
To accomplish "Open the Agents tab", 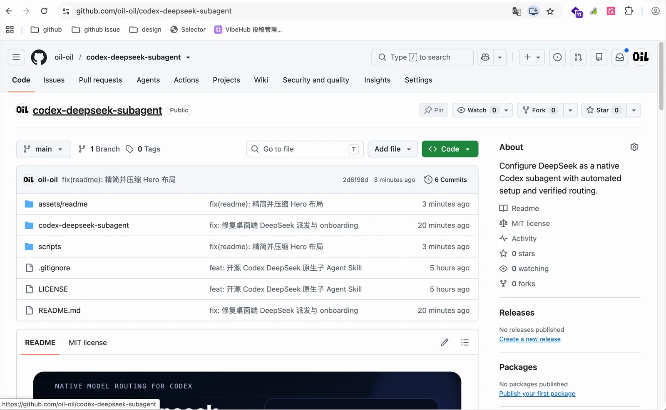I will (x=148, y=80).
